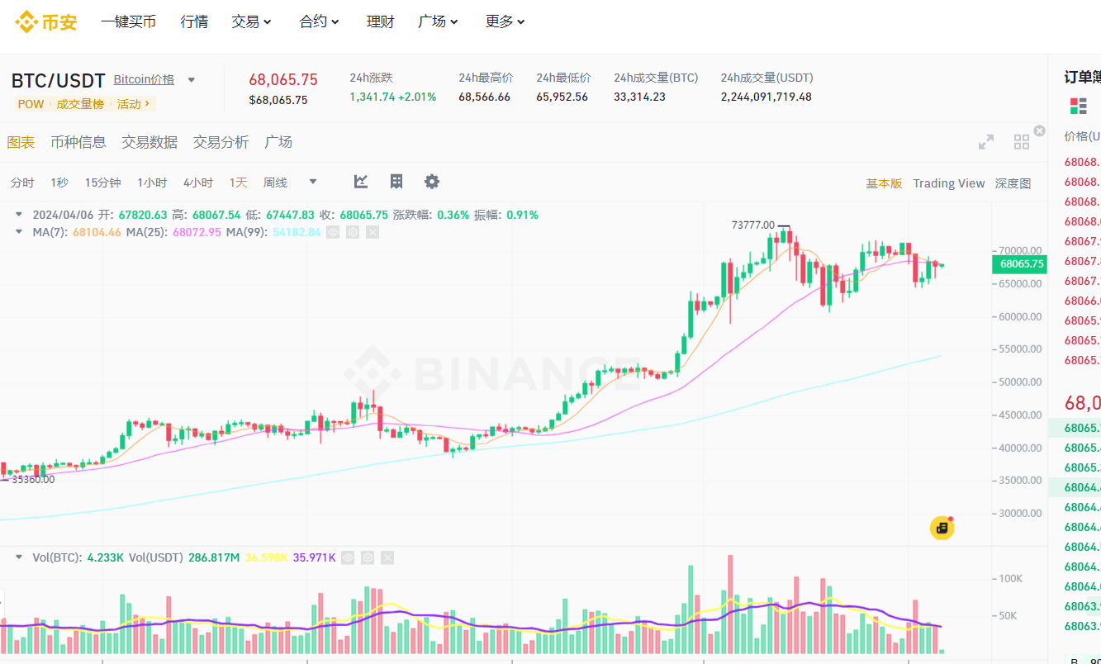Viewport: 1101px width, 664px height.
Task: Open chart settings gear icon
Action: (x=432, y=182)
